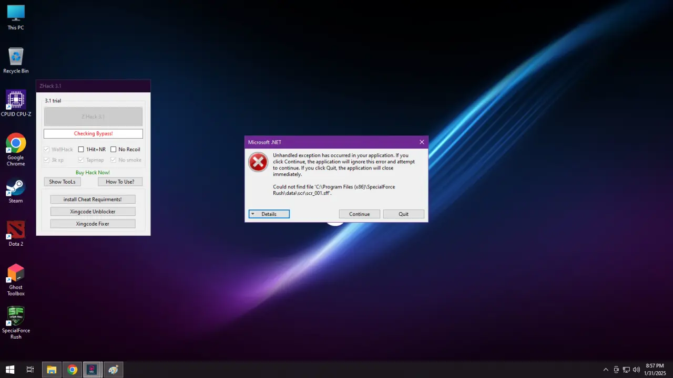Viewport: 673px width, 378px height.
Task: Toggle the 1Hit+NR checkbox
Action: tap(92, 150)
